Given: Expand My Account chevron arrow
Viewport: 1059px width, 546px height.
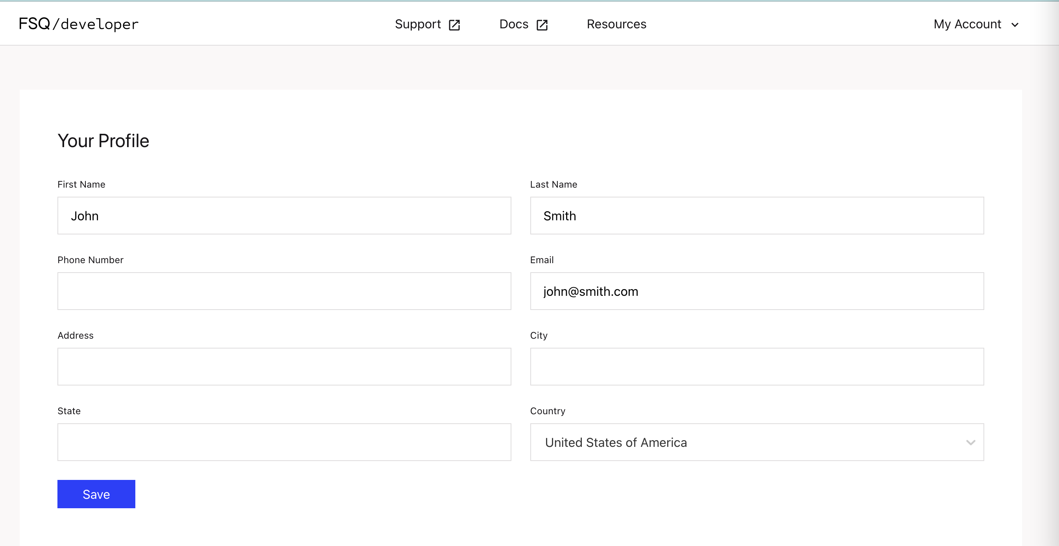Looking at the screenshot, I should coord(1015,25).
